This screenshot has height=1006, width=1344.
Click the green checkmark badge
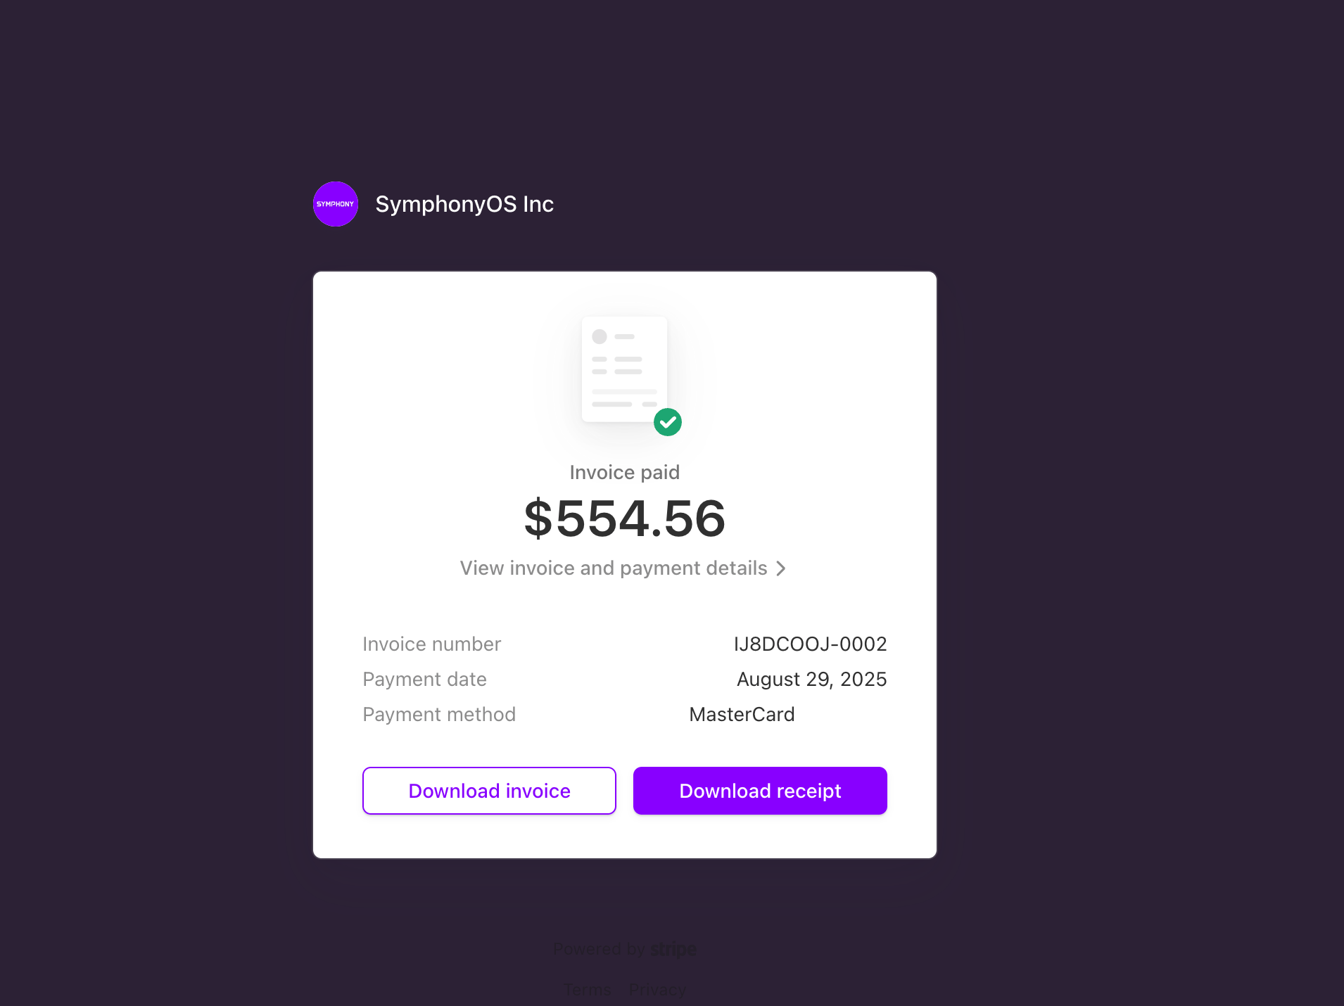click(x=668, y=422)
